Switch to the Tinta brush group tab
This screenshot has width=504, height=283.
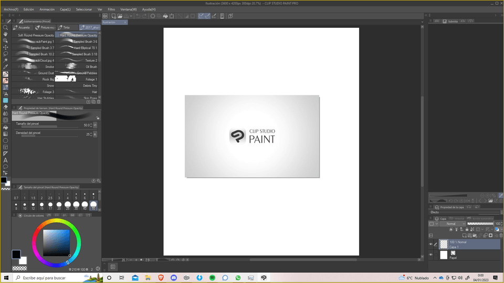click(67, 28)
